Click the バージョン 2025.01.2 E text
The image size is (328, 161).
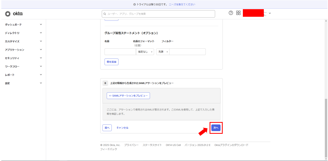click(x=198, y=145)
